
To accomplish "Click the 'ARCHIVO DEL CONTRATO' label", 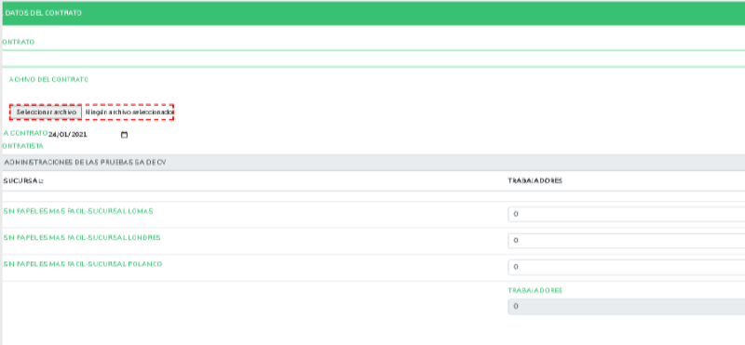I will 48,80.
